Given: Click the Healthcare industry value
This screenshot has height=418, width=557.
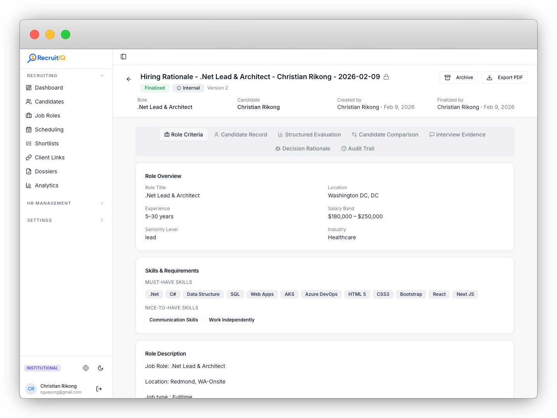Looking at the screenshot, I should (342, 237).
